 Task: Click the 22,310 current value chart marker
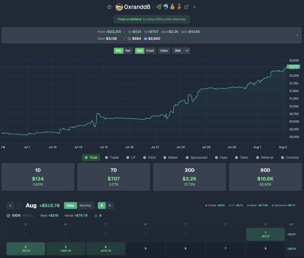point(294,67)
